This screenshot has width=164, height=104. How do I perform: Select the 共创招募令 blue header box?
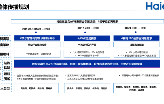click(x=37, y=38)
